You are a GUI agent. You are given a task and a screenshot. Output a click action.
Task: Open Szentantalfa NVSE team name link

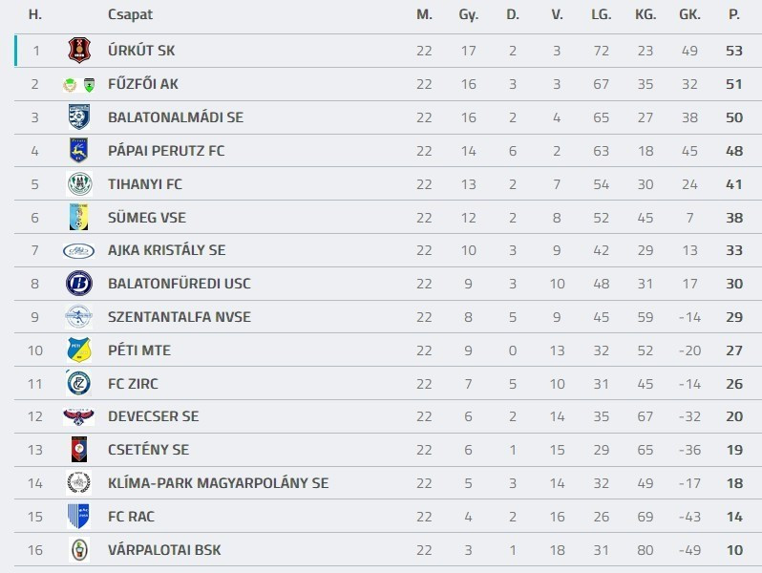click(x=179, y=317)
